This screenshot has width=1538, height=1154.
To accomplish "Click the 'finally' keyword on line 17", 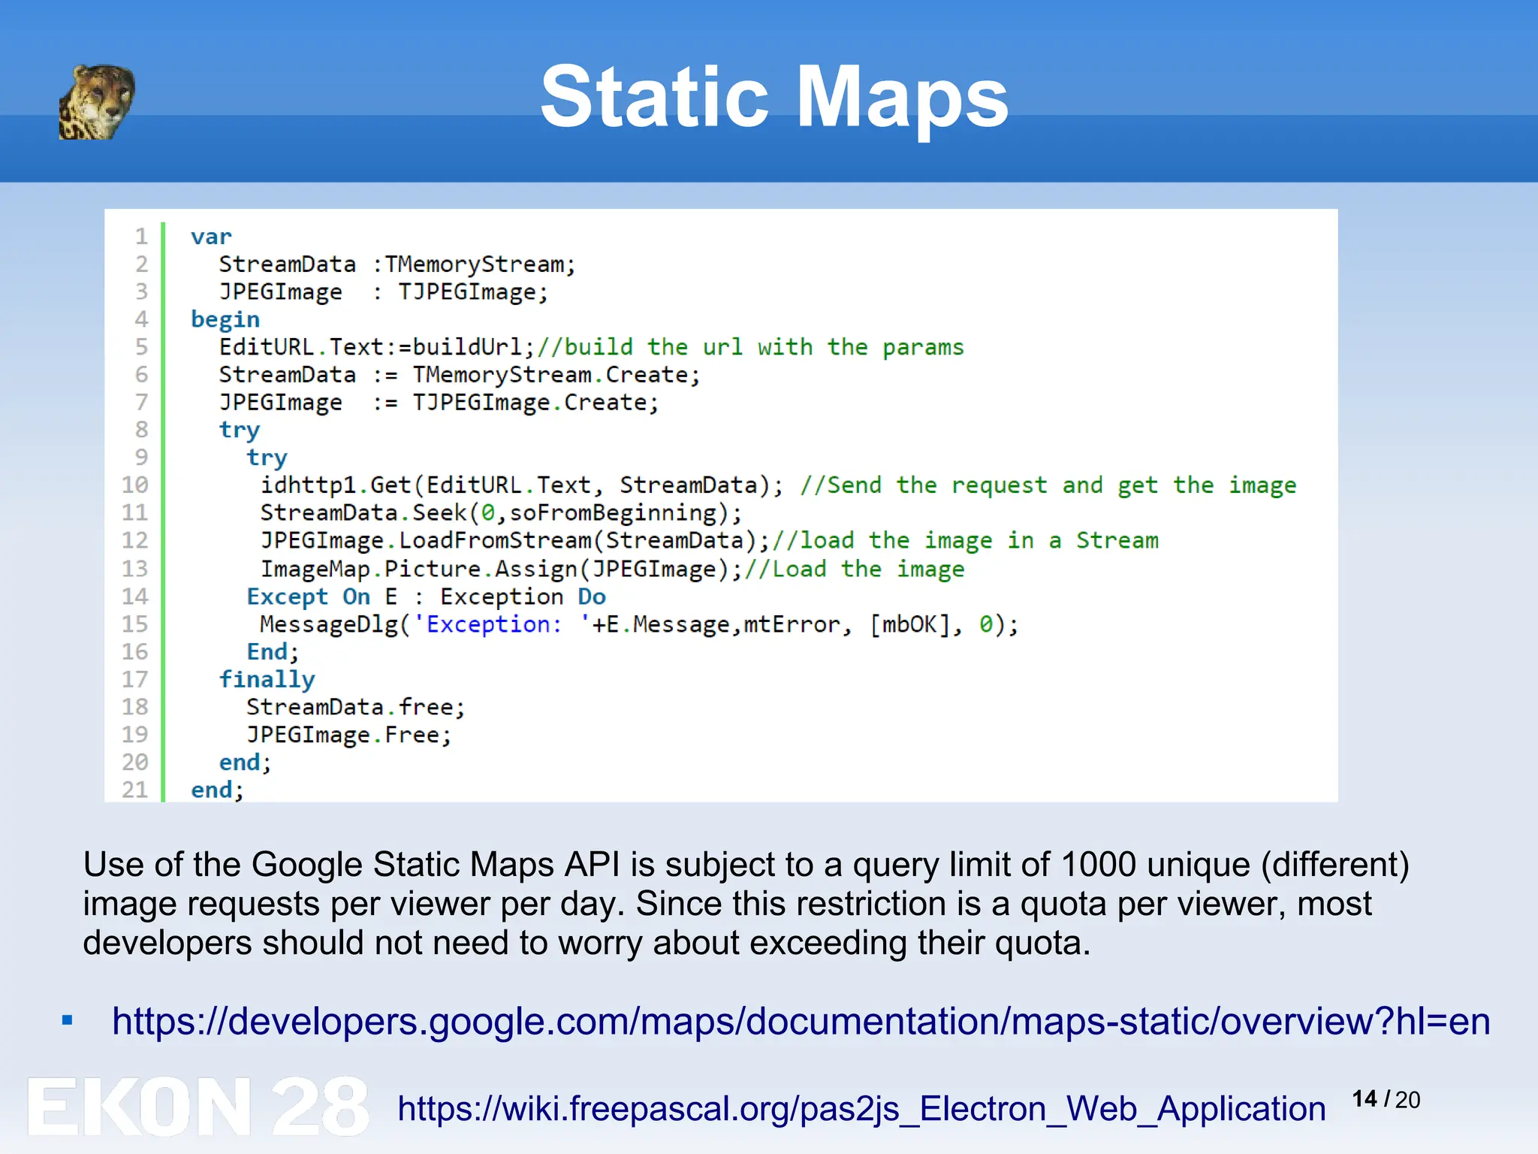I will 267,679.
